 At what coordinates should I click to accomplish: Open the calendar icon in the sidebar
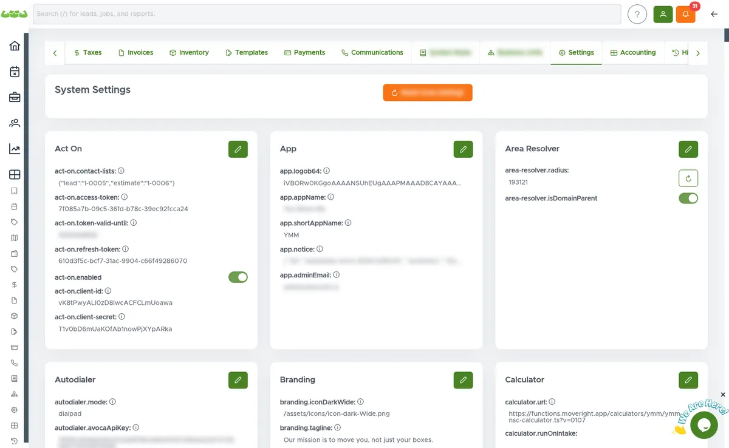(13, 71)
